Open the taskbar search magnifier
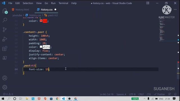 9,98
